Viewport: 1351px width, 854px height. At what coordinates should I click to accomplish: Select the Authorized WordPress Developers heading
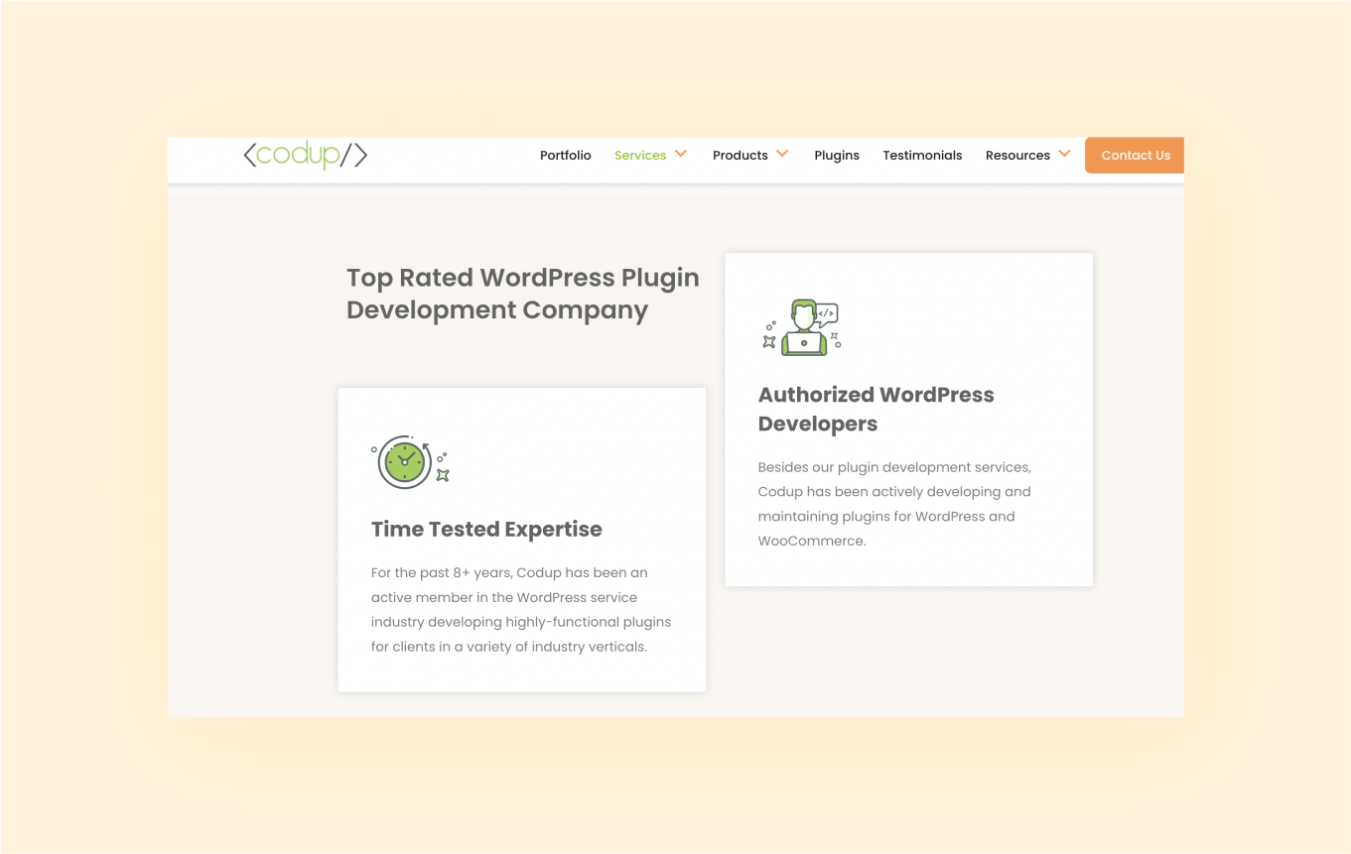pyautogui.click(x=877, y=410)
